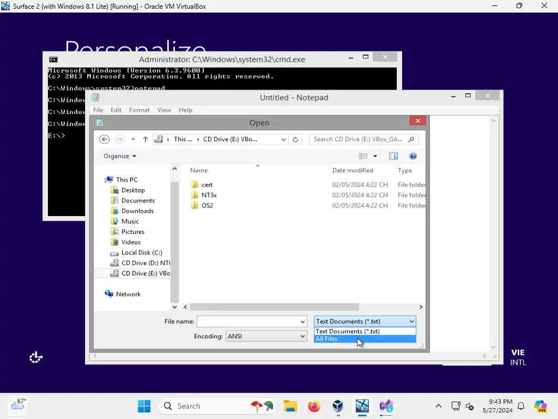This screenshot has width=558, height=419.
Task: Click the Ease of Access icon
Action: (x=36, y=357)
